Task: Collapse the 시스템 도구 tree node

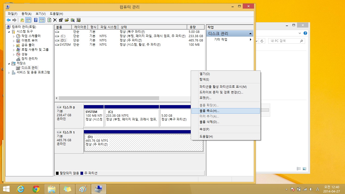Action: click(9, 32)
